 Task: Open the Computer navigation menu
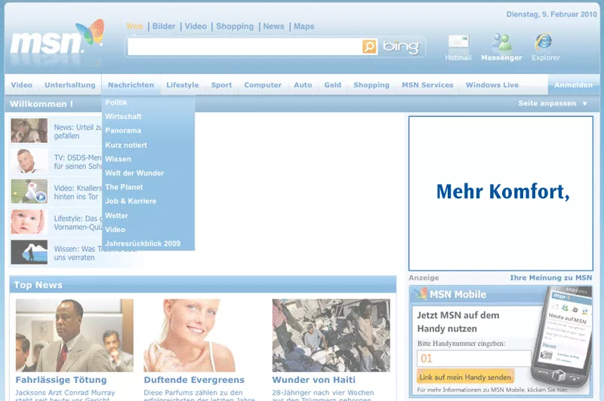coord(263,84)
